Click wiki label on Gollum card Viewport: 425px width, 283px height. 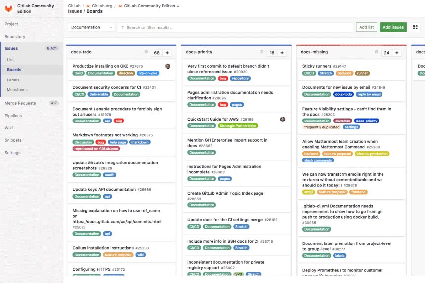coord(140,255)
